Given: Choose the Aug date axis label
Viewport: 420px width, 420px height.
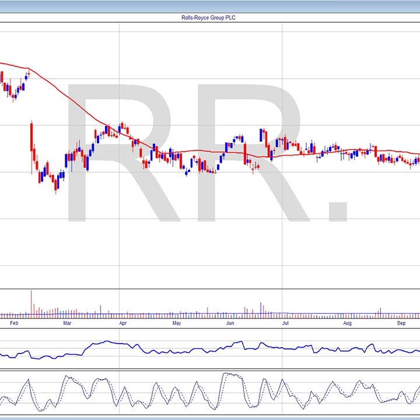Looking at the screenshot, I should (x=348, y=323).
